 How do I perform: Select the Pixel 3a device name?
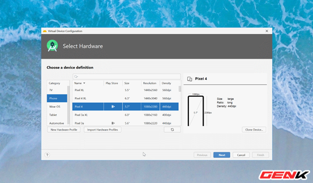pyautogui.click(x=79, y=123)
